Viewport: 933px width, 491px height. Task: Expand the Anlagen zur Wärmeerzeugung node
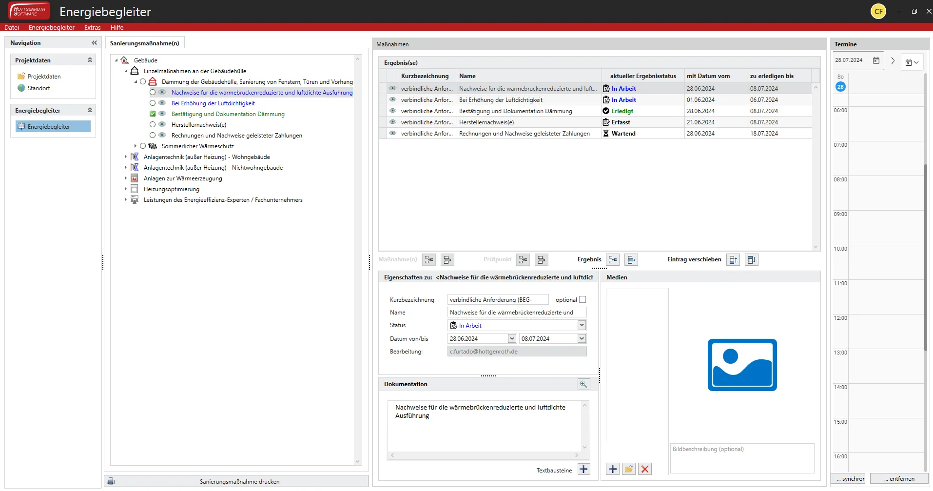pos(126,178)
